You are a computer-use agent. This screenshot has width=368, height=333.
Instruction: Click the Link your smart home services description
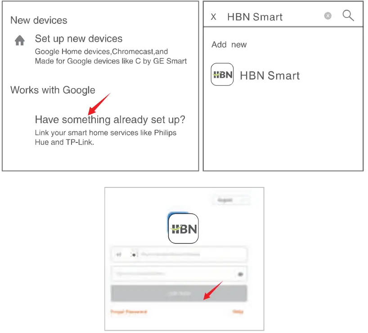click(x=106, y=138)
